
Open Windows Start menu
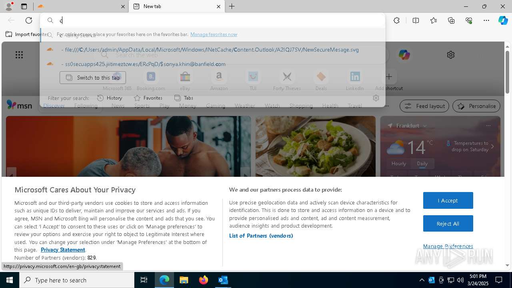click(x=10, y=280)
